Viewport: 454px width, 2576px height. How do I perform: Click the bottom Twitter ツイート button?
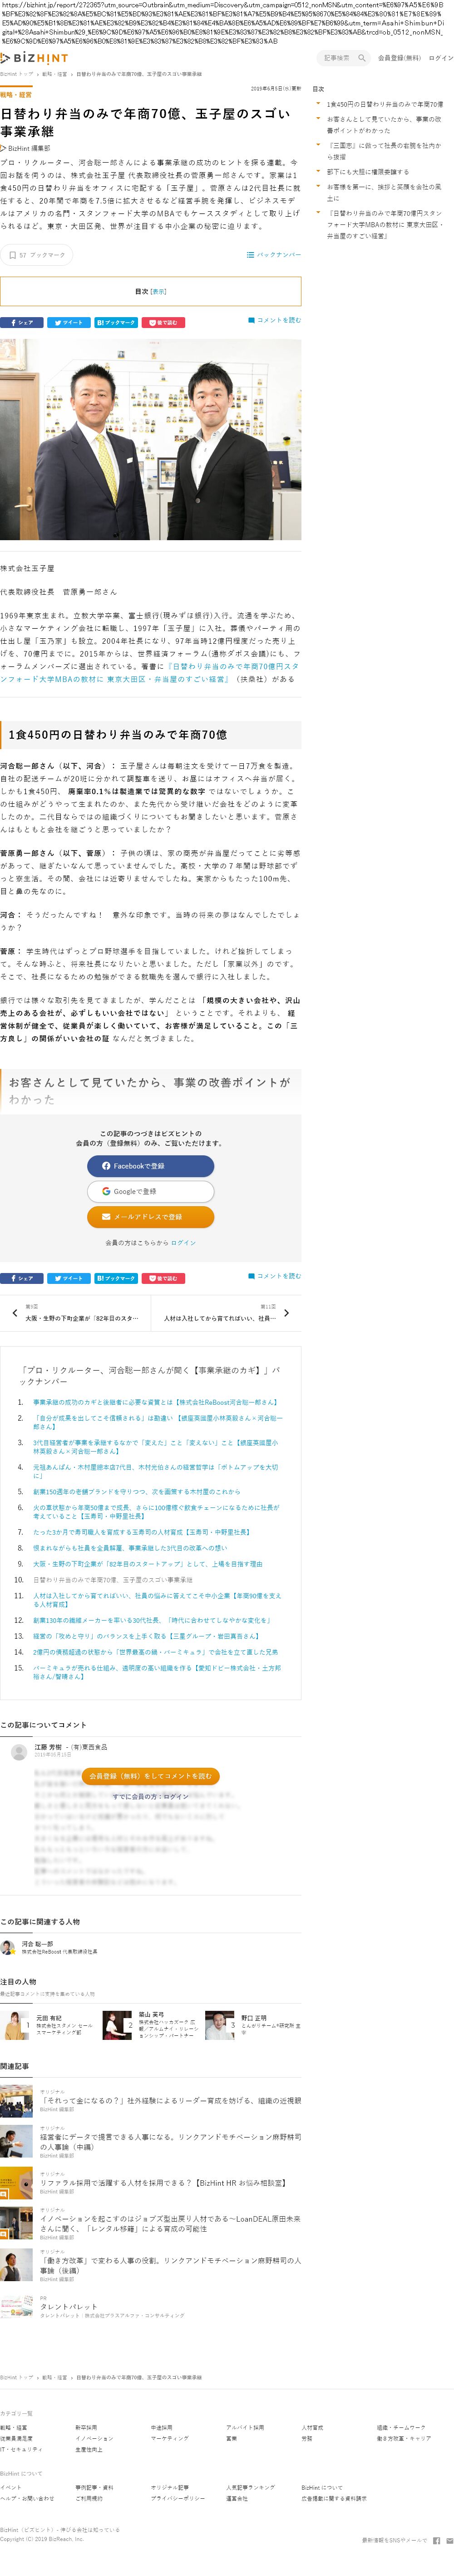[x=68, y=1278]
